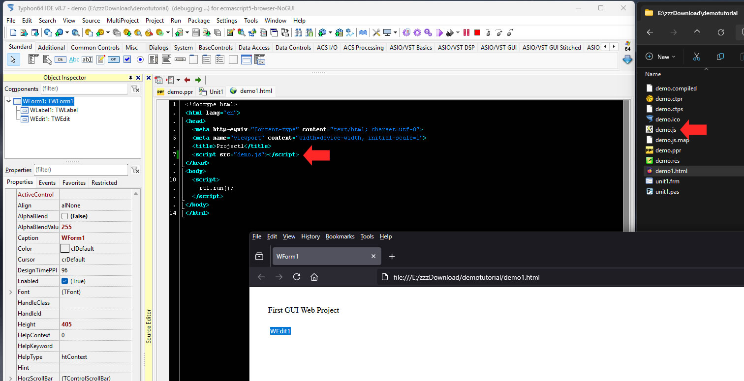Select WEdit1: TWEdit in component tree
744x381 pixels.
point(50,119)
